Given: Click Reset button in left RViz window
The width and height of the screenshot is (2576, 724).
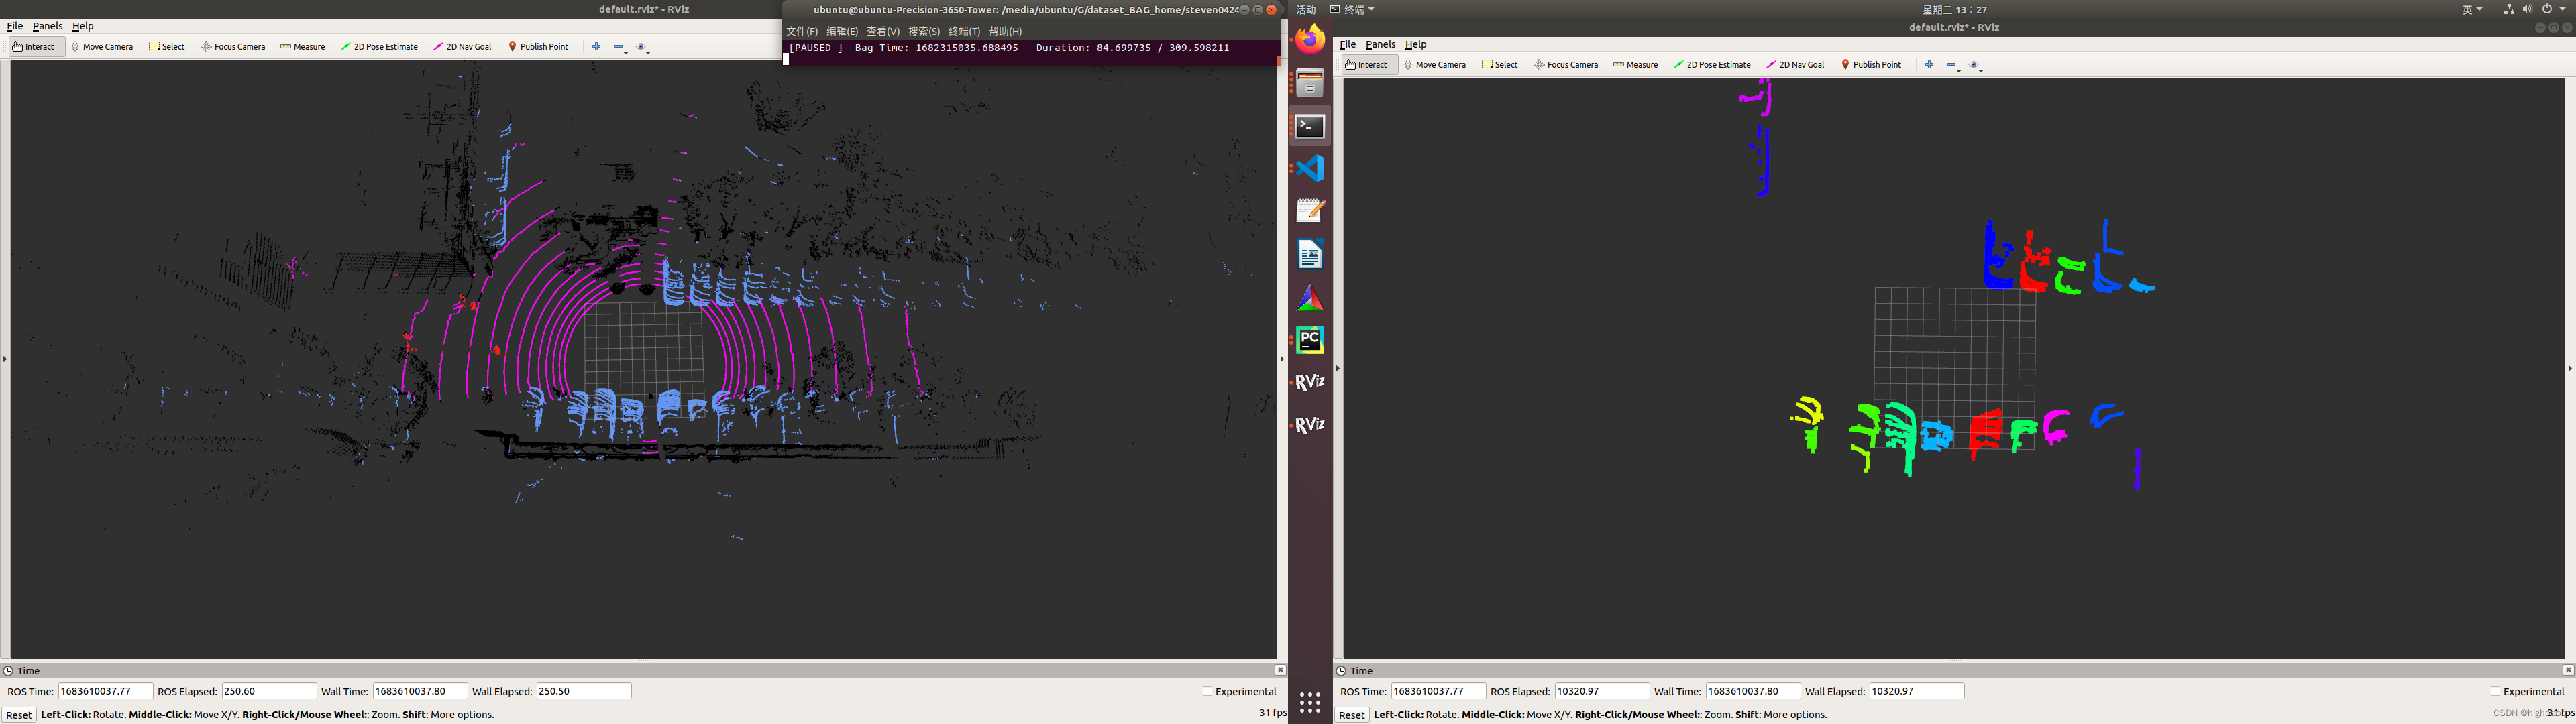Looking at the screenshot, I should [19, 714].
